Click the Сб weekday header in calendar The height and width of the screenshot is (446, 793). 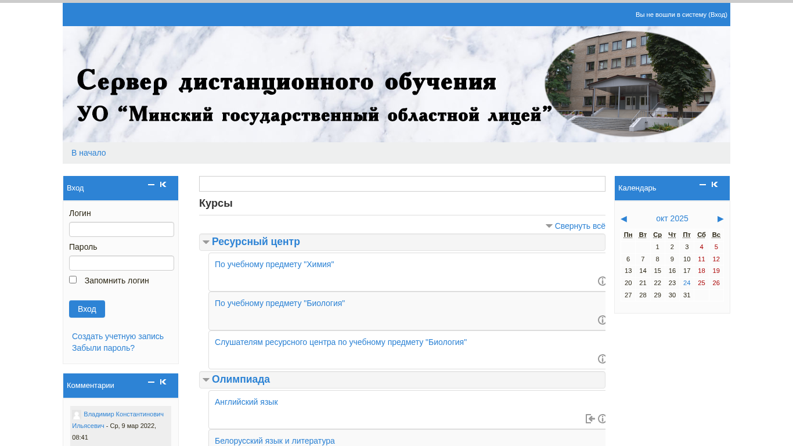coord(701,235)
